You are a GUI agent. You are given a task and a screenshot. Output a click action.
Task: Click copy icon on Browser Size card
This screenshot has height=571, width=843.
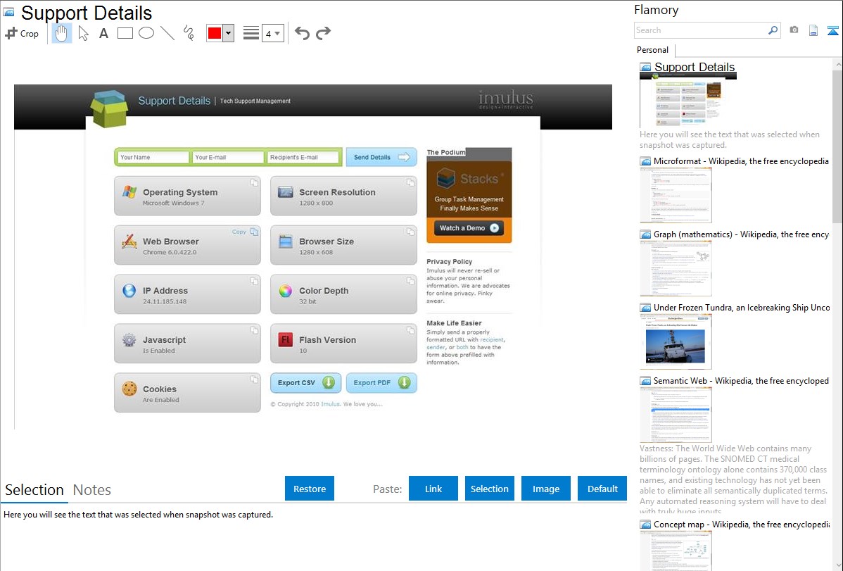tap(411, 232)
